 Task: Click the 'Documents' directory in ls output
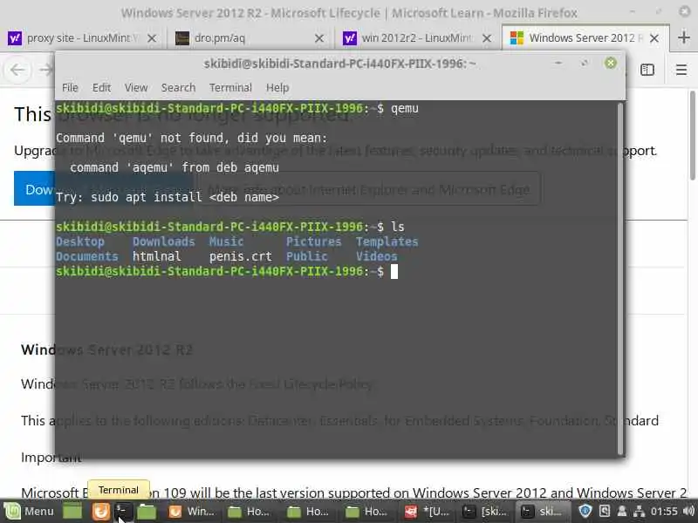click(x=86, y=256)
